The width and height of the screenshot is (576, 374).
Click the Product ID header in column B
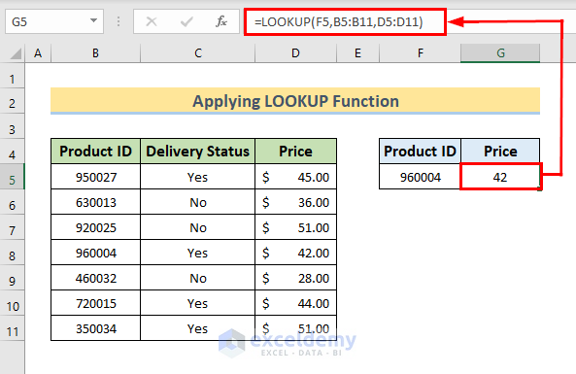point(95,152)
